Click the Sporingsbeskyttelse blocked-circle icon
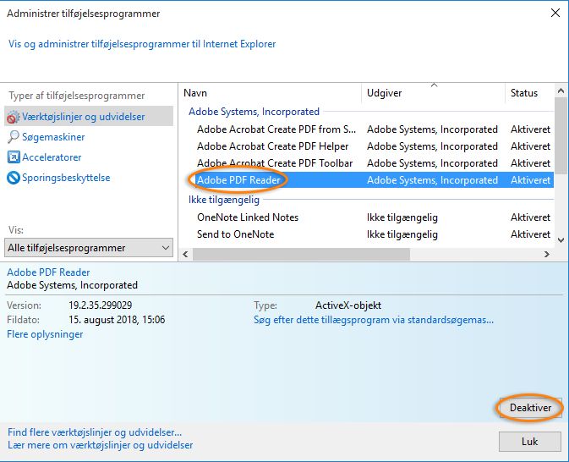The height and width of the screenshot is (462, 569). (x=14, y=178)
